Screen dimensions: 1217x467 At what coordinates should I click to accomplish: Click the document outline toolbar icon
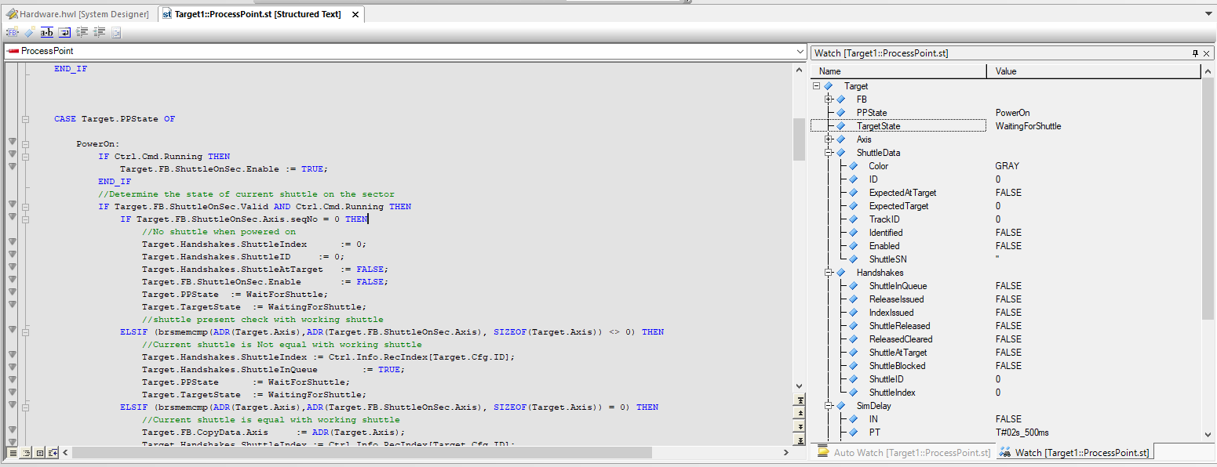pyautogui.click(x=116, y=32)
